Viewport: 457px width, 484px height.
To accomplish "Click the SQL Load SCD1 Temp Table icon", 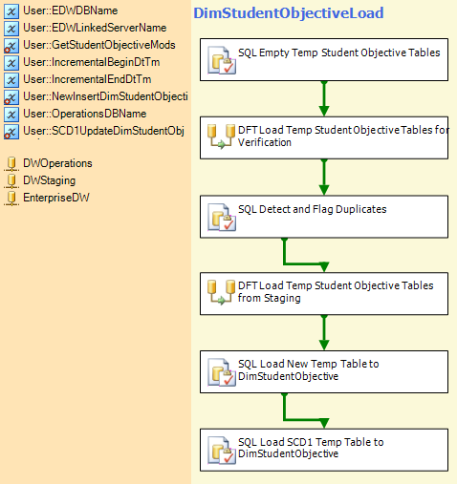I will point(222,450).
